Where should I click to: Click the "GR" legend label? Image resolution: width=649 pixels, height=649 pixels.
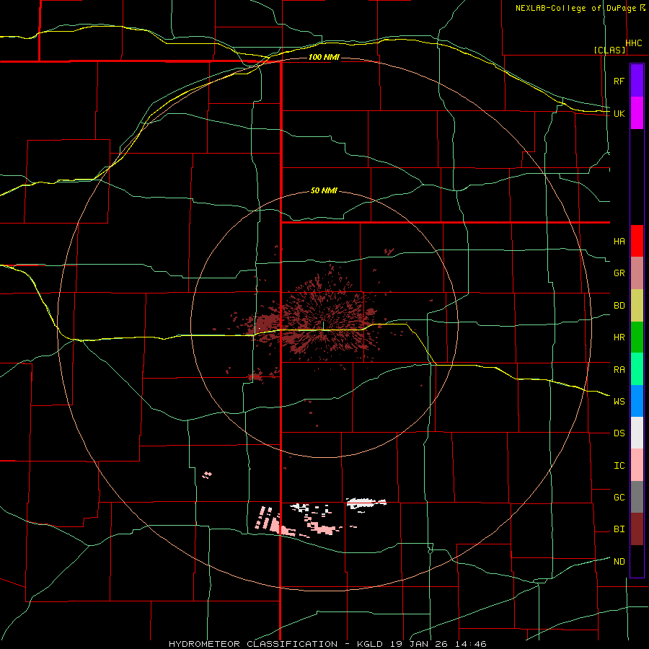pos(619,273)
